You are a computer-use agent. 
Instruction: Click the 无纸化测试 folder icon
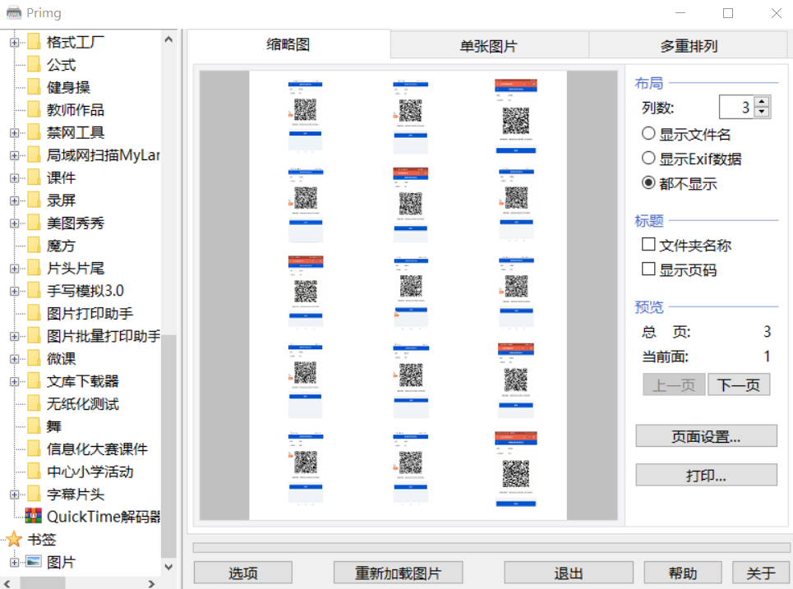coord(34,403)
